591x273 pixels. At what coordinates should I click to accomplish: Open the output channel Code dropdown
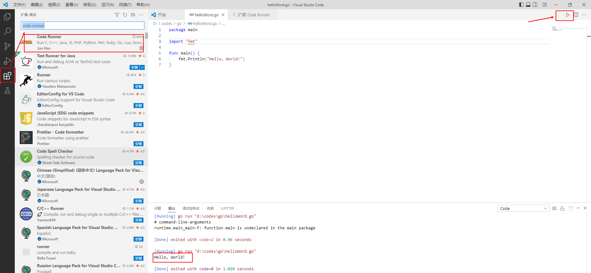523,208
